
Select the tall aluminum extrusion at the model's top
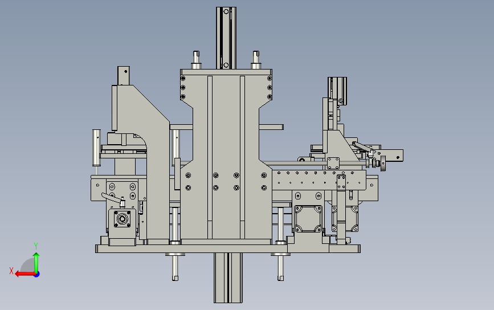coord(226,38)
